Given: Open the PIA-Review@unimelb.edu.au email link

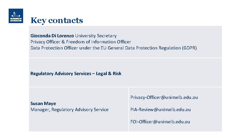Looking at the screenshot, I should point(160,110).
